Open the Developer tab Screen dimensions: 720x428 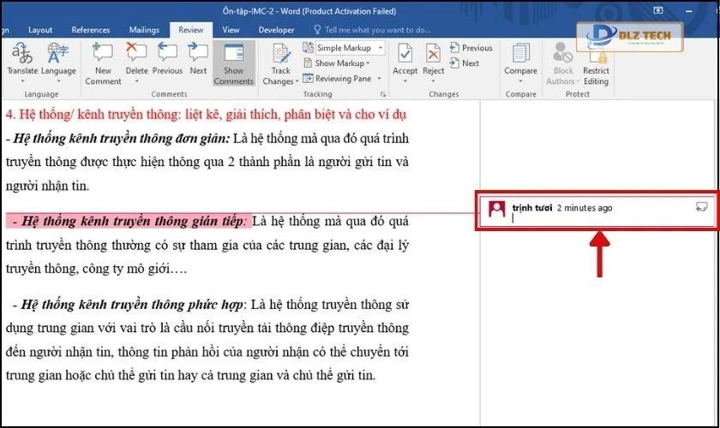(x=276, y=30)
